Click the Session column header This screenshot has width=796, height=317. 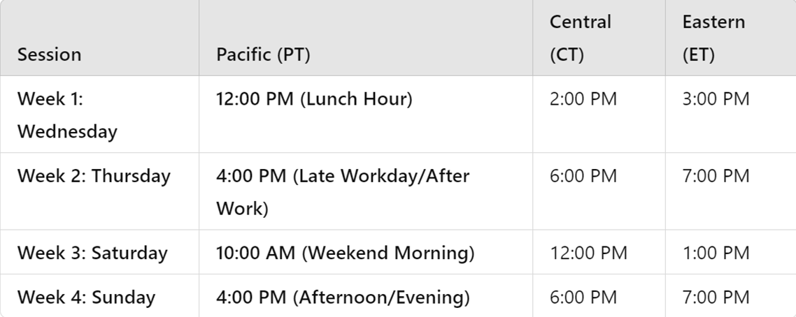tap(49, 54)
